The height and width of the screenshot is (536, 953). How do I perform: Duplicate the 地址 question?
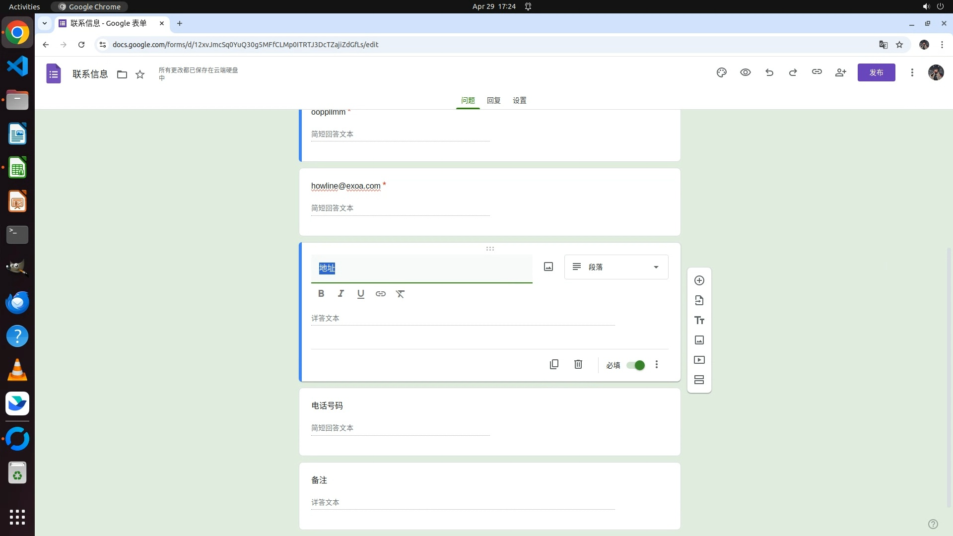click(554, 364)
